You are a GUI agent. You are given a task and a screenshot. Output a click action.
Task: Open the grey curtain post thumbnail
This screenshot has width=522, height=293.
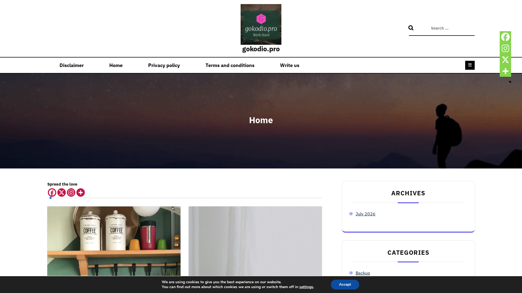tap(255, 241)
